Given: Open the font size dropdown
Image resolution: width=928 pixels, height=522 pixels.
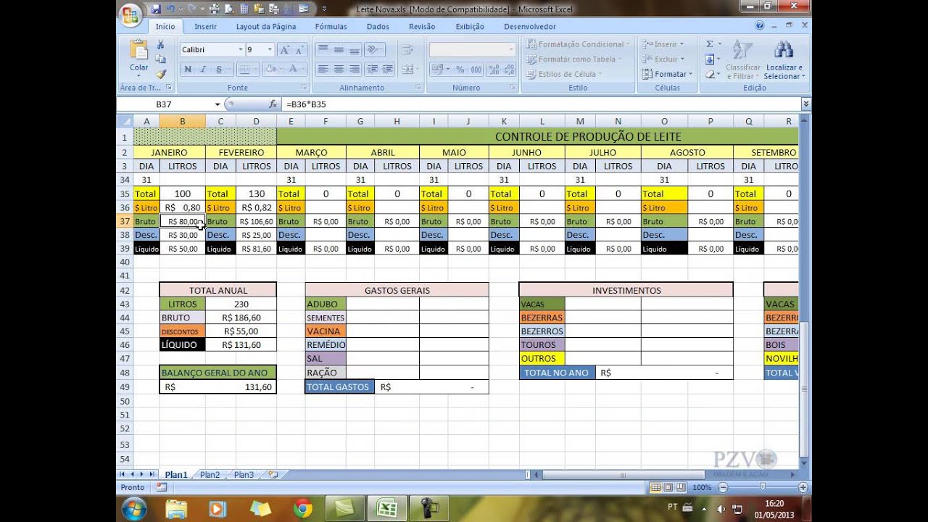Looking at the screenshot, I should [x=270, y=50].
